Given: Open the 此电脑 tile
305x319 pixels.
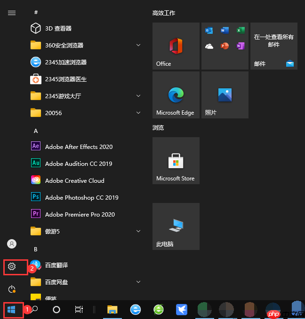Looking at the screenshot, I should click(176, 226).
